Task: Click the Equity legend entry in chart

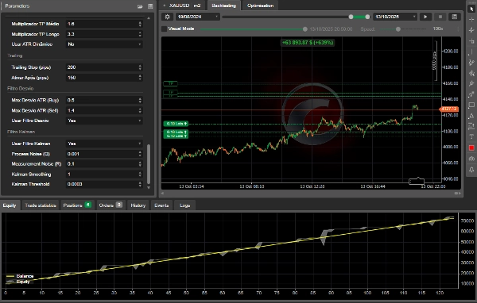Action: click(18, 282)
